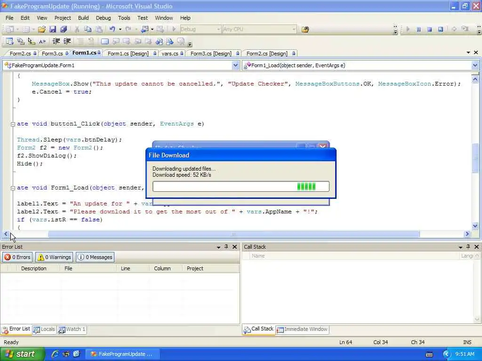This screenshot has width=482, height=361.
Task: Click the Find in Files icon
Action: 305,30
